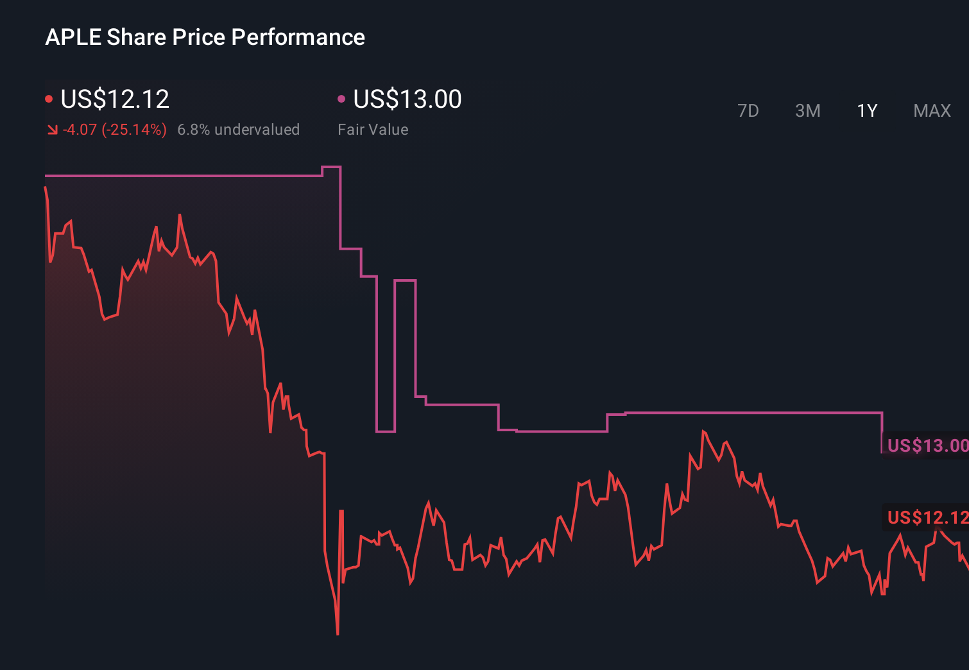969x670 pixels.
Task: Switch to the 3M time range
Action: (807, 110)
